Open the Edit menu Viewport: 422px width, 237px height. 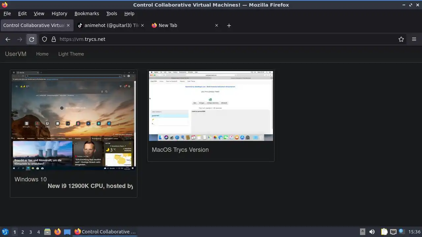22,13
